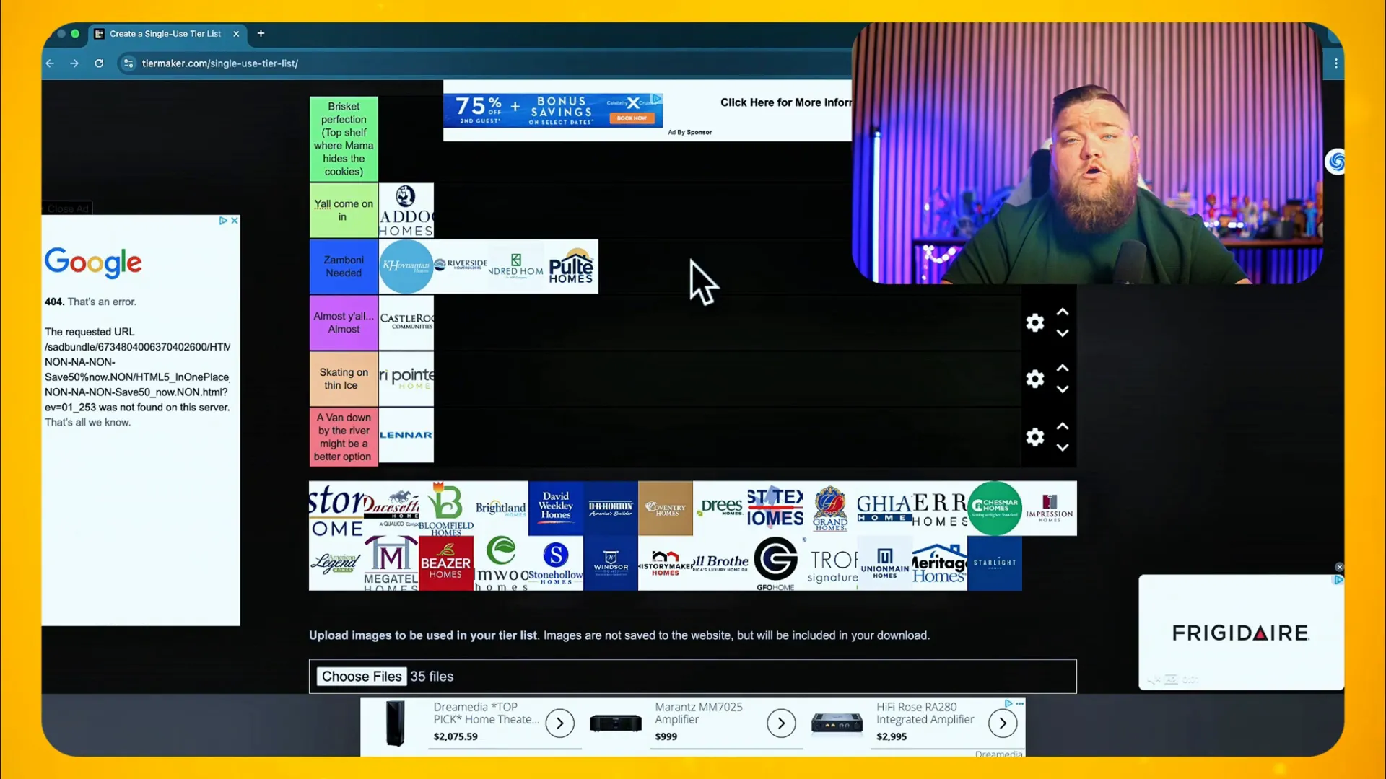Image resolution: width=1386 pixels, height=779 pixels.
Task: Select the Tri Pointe Homes logo tile
Action: click(x=406, y=379)
